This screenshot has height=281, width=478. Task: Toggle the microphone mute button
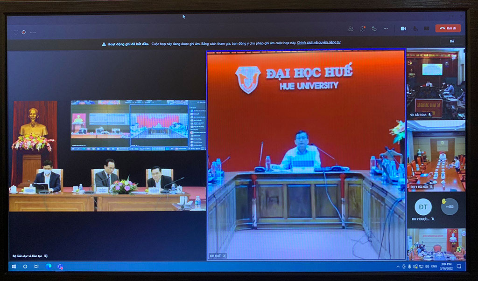pyautogui.click(x=415, y=28)
